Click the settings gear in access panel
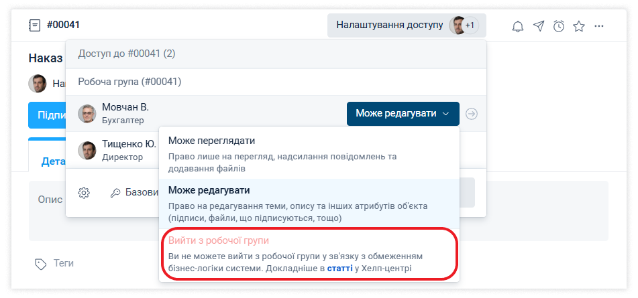 [x=84, y=193]
